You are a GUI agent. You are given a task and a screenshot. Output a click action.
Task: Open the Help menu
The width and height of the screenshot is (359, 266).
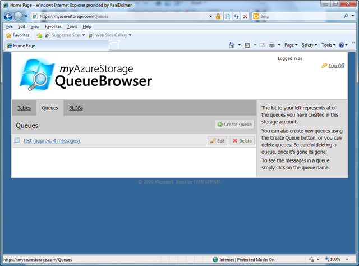tap(87, 26)
